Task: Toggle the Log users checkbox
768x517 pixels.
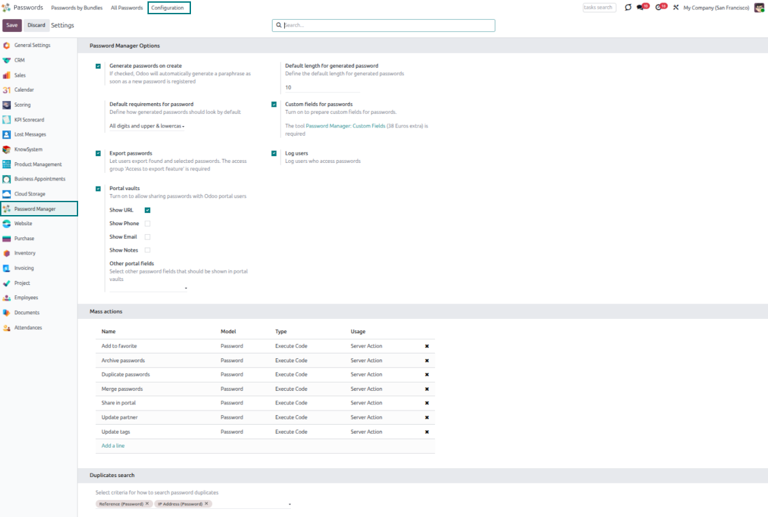Action: click(x=274, y=153)
